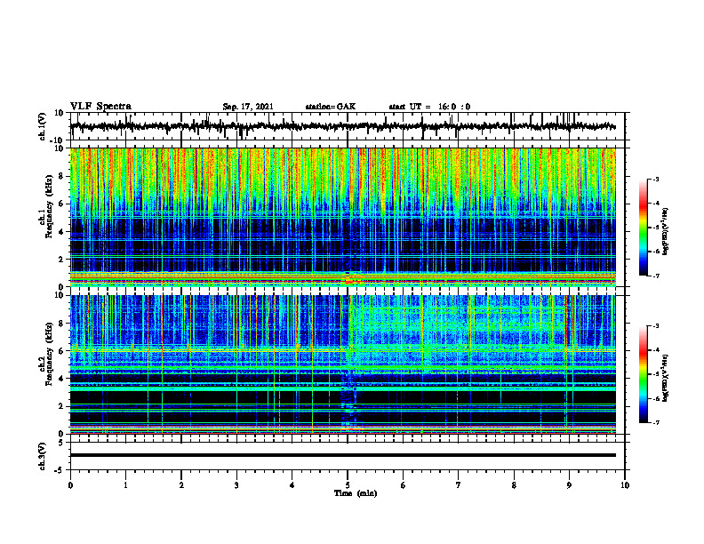Click the time axis tick label 0
This screenshot has width=704, height=544.
tap(70, 485)
